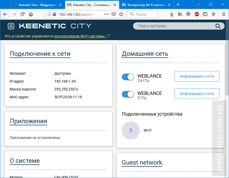Close the Keenetic City tab
This screenshot has height=178, width=229.
(x=115, y=5)
